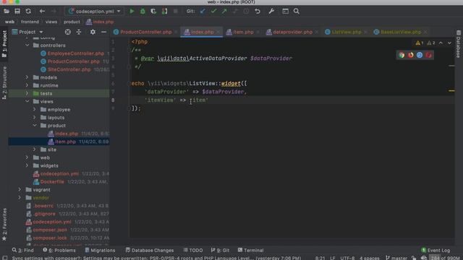Open Database Changes tool window
Screen dimensions: 463x260
(150, 251)
